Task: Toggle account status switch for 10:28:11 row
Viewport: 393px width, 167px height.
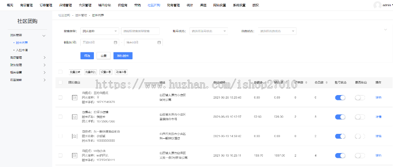Action: point(340,156)
